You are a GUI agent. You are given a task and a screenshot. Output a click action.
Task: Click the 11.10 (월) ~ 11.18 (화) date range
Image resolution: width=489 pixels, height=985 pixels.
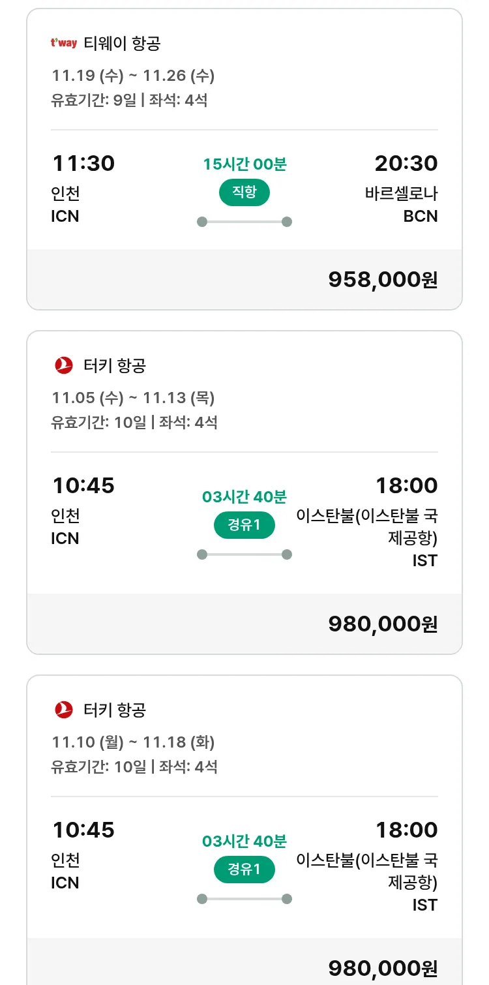click(x=133, y=742)
